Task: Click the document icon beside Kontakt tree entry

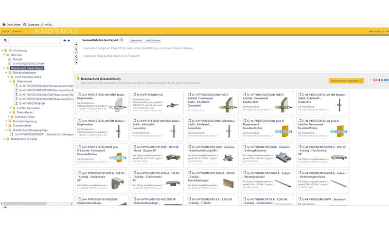Action: point(10,59)
